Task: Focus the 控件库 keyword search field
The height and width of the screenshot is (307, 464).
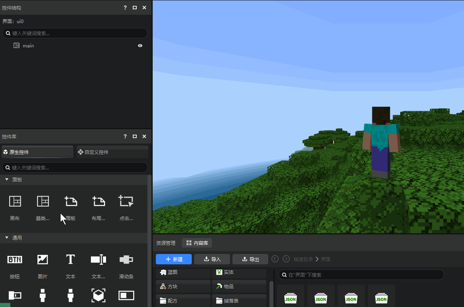Action: (x=75, y=167)
